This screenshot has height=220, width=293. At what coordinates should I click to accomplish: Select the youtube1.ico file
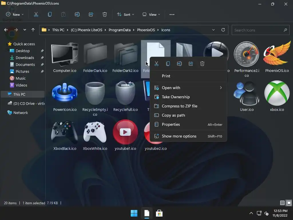125,135
